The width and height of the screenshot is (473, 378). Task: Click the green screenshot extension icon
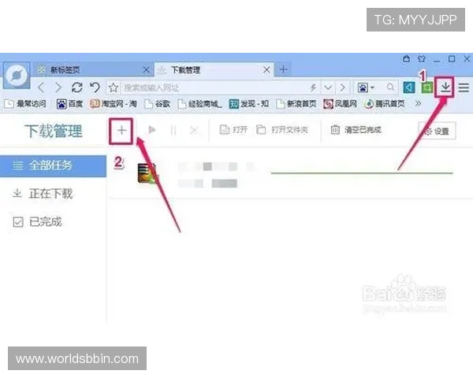(x=426, y=88)
